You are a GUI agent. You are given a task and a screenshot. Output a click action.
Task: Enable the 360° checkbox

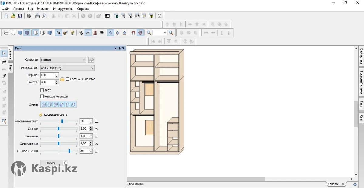coord(42,90)
